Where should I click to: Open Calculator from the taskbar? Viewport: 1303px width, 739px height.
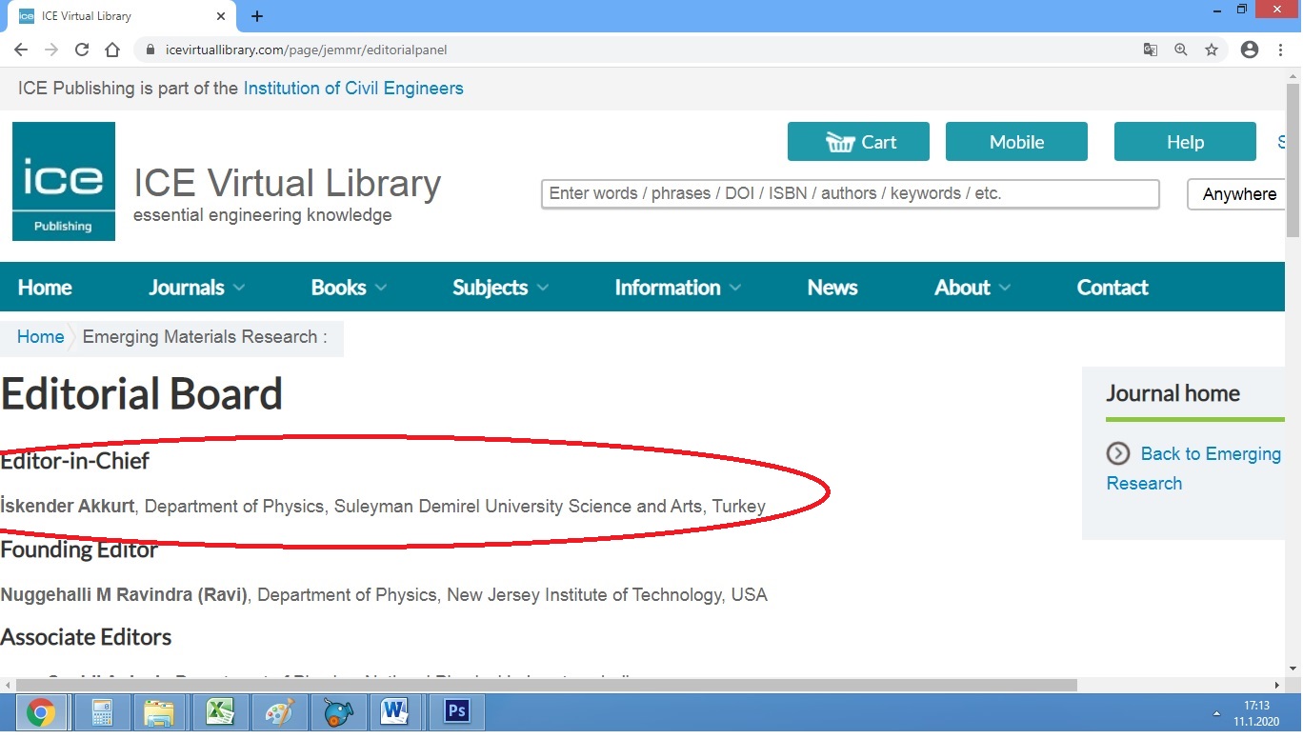(100, 712)
